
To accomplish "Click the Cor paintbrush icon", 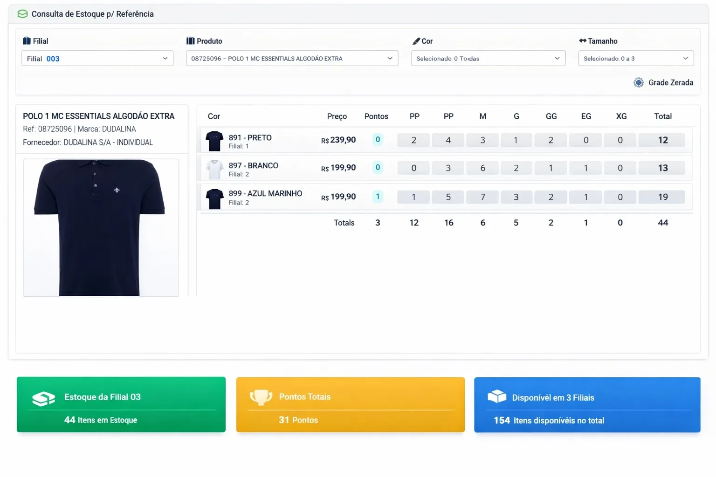I will point(416,41).
